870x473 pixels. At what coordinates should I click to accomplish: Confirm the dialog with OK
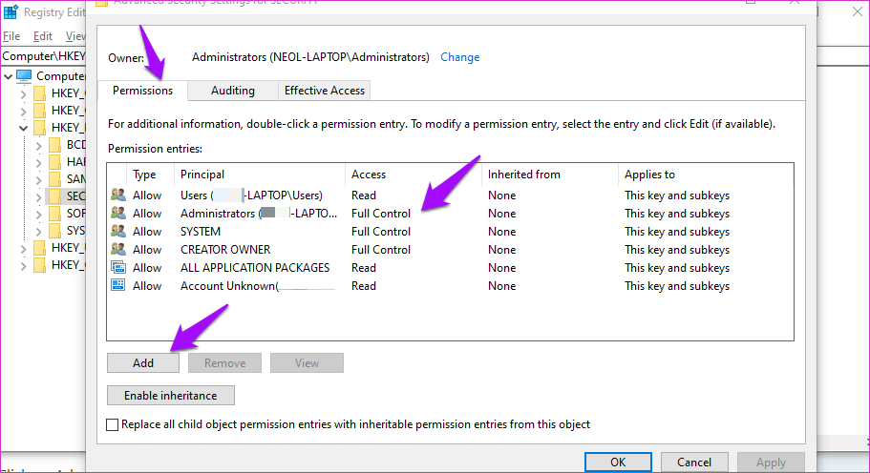point(618,463)
